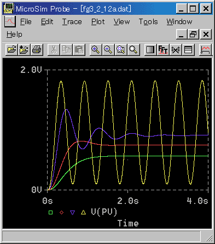Click the Copy icon in toolbar
This screenshot has height=244, width=215.
66,49
